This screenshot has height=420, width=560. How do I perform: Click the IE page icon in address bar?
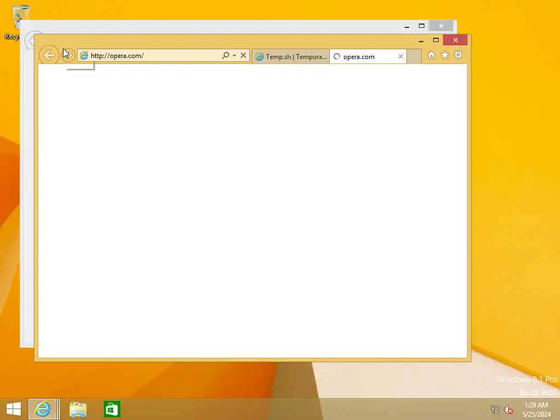pyautogui.click(x=84, y=56)
